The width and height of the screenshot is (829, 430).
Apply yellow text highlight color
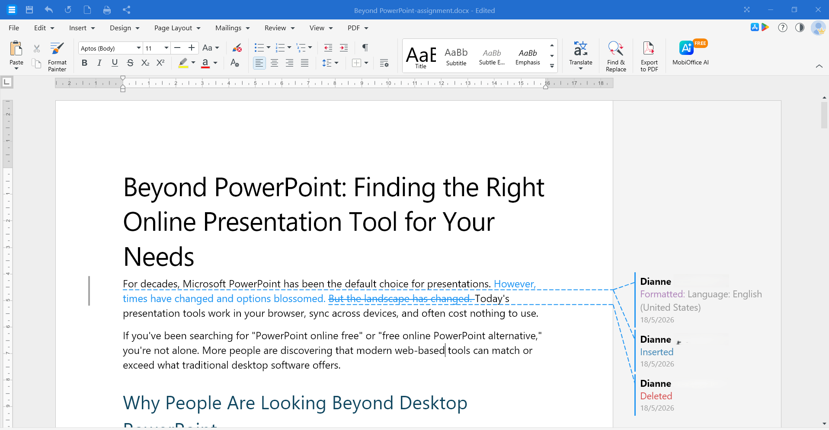pyautogui.click(x=183, y=63)
